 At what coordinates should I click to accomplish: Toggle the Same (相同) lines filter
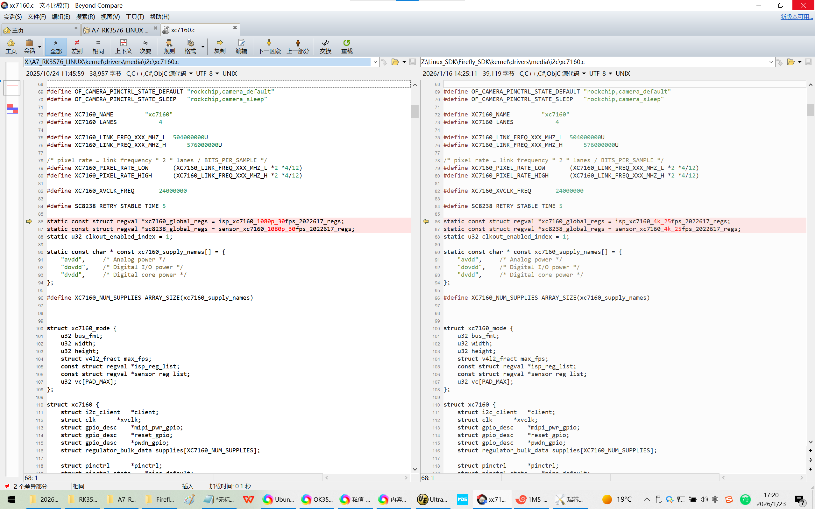(98, 46)
